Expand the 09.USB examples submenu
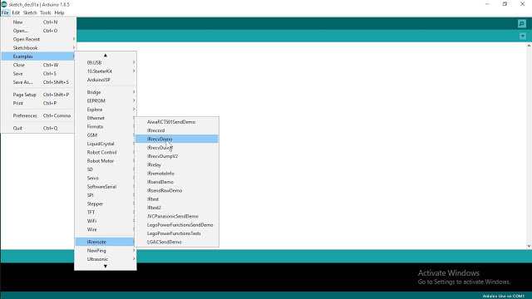Image resolution: width=532 pixels, height=299 pixels. [106, 63]
